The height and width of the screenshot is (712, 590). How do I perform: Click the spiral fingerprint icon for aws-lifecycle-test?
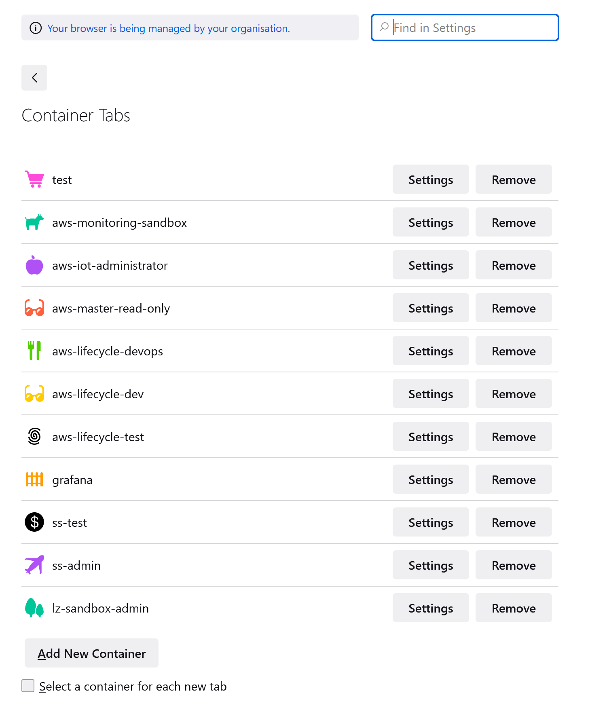point(34,436)
